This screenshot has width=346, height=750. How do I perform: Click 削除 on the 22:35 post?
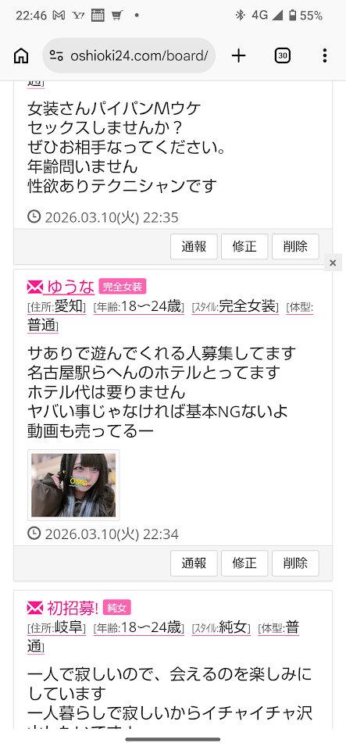click(x=295, y=247)
